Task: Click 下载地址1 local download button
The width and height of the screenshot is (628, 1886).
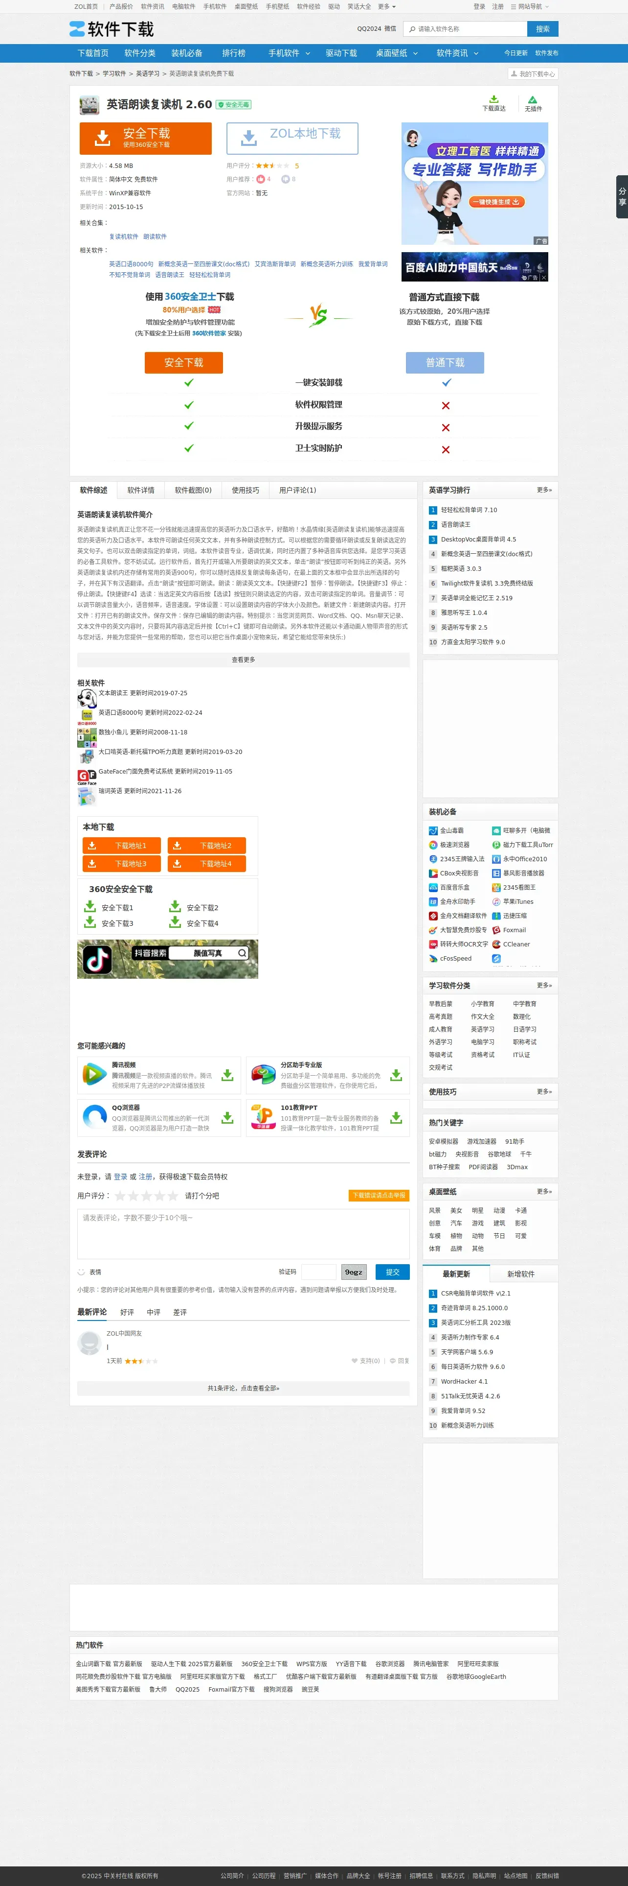Action: 121,846
